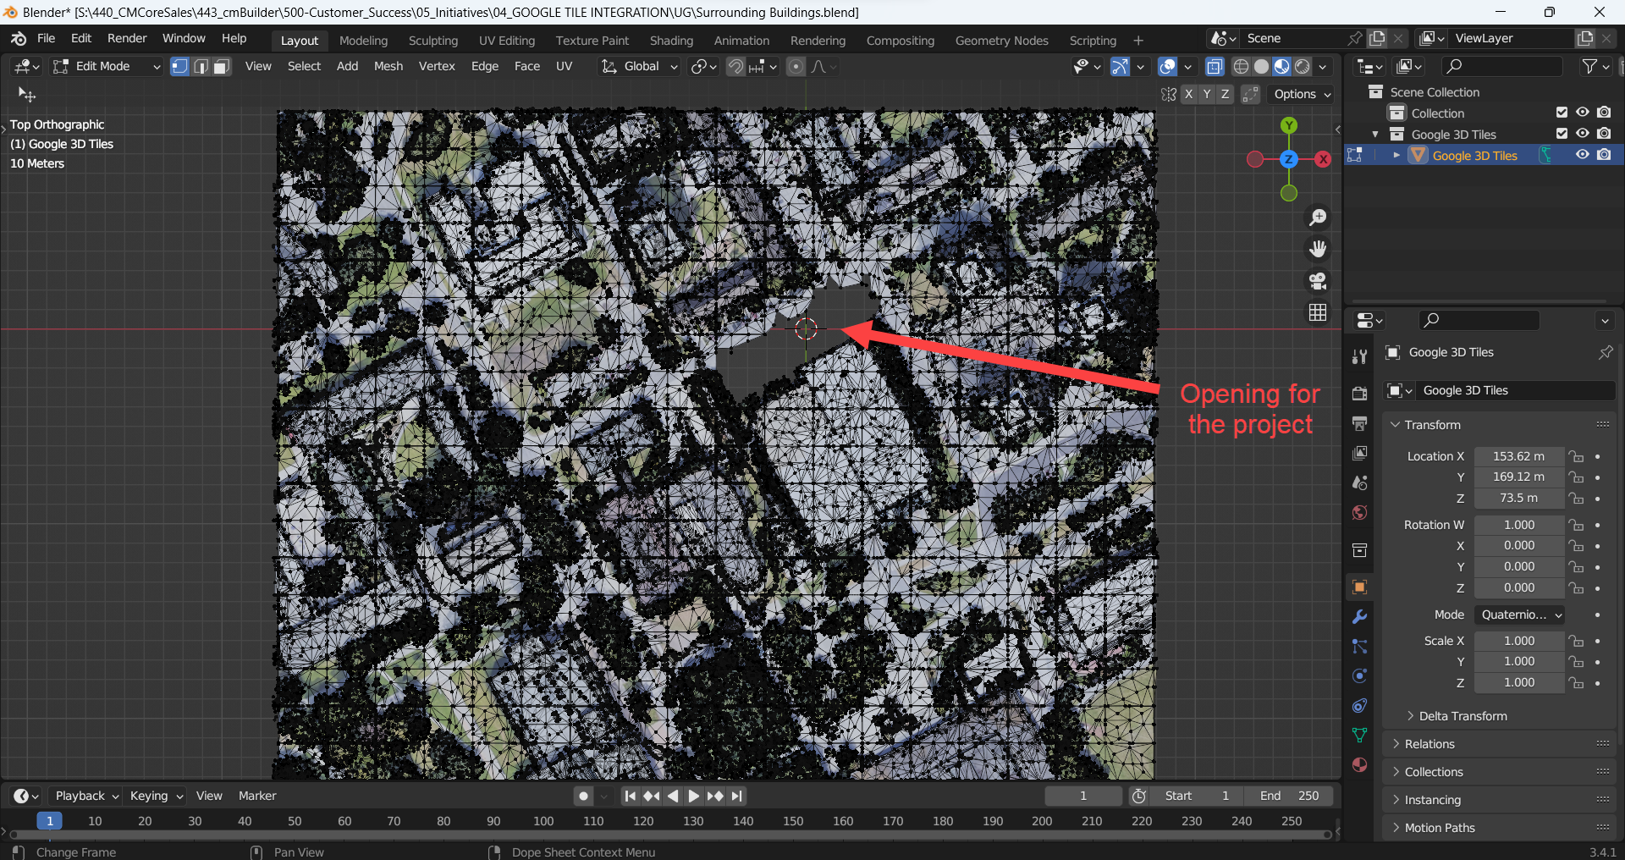Open Scene properties tab
Viewport: 1625px width, 860px height.
[x=1359, y=482]
